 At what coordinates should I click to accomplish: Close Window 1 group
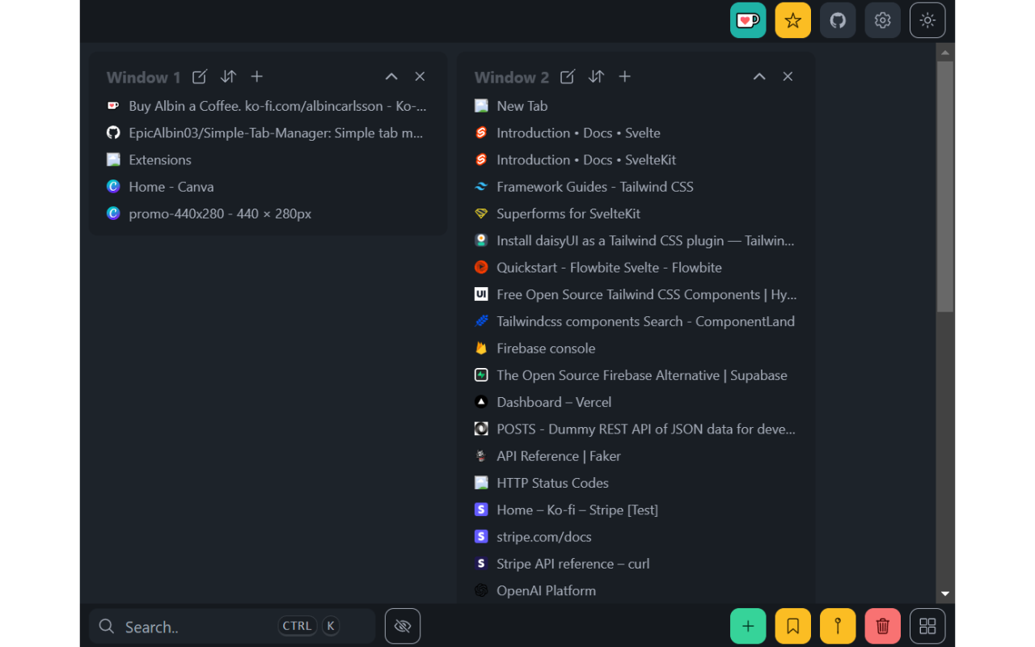(x=420, y=77)
